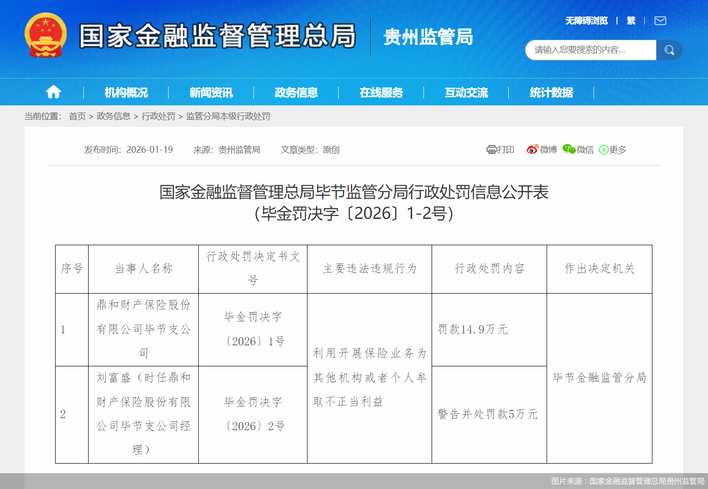Image resolution: width=708 pixels, height=489 pixels.
Task: Enable accessibility mode via 无障碍浏览
Action: click(586, 21)
